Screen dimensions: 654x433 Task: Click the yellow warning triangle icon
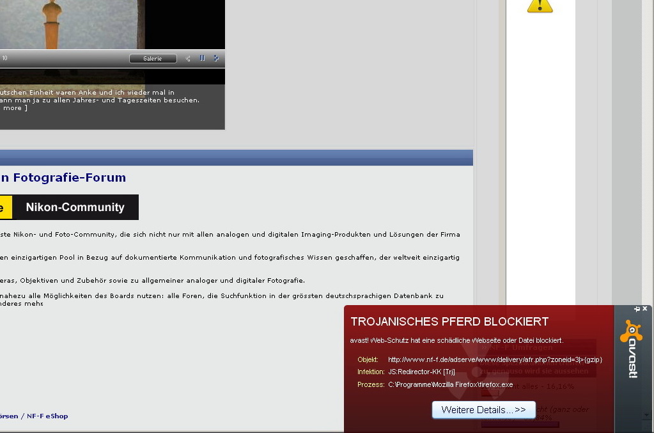pyautogui.click(x=540, y=5)
